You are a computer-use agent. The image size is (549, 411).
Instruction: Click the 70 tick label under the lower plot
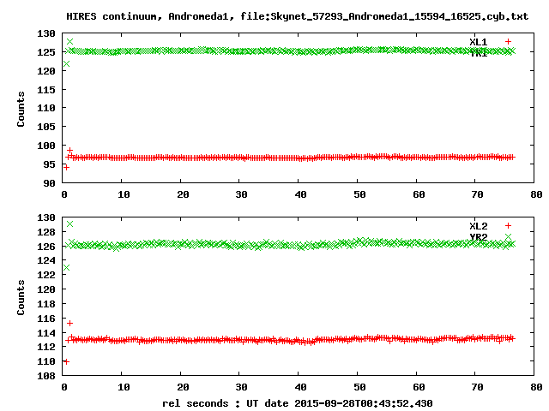(x=478, y=388)
